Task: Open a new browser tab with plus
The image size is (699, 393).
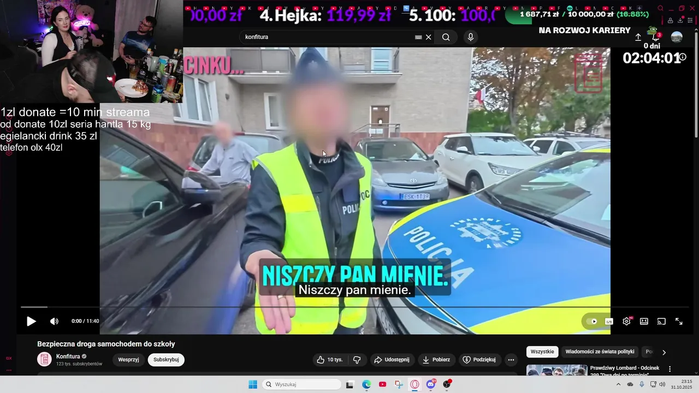Action: [640, 9]
